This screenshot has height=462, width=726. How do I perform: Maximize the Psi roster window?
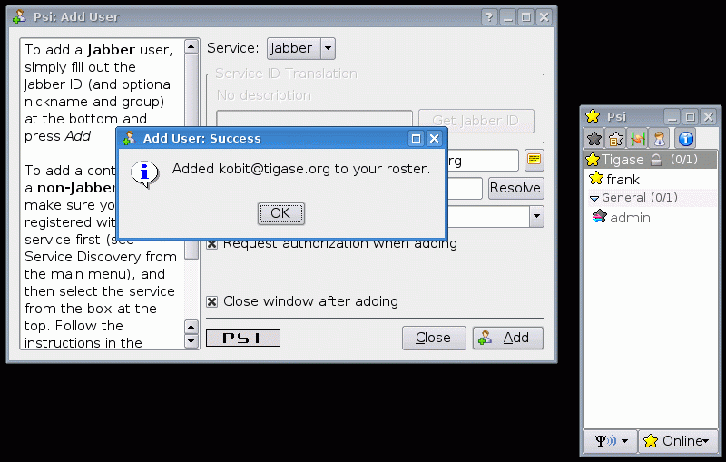click(690, 117)
